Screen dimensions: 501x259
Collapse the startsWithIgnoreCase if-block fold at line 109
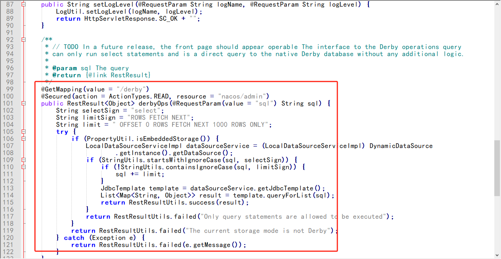[x=24, y=160]
